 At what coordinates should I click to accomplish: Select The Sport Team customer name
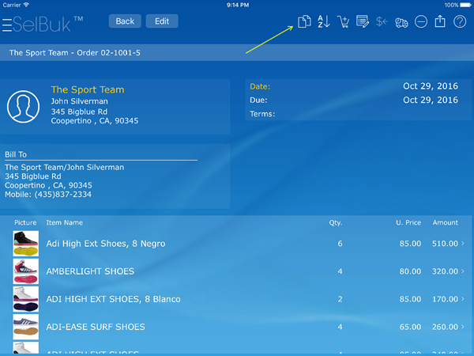88,89
